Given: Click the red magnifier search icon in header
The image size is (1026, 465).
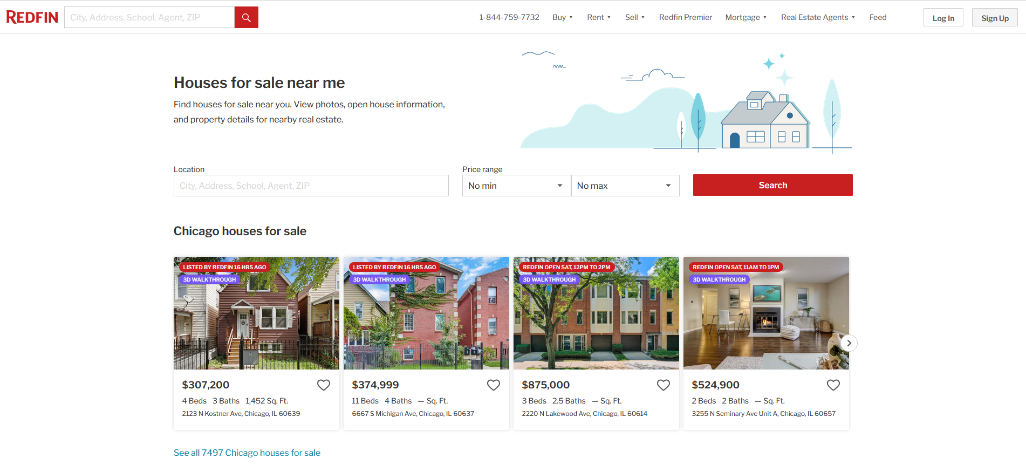Looking at the screenshot, I should point(247,17).
